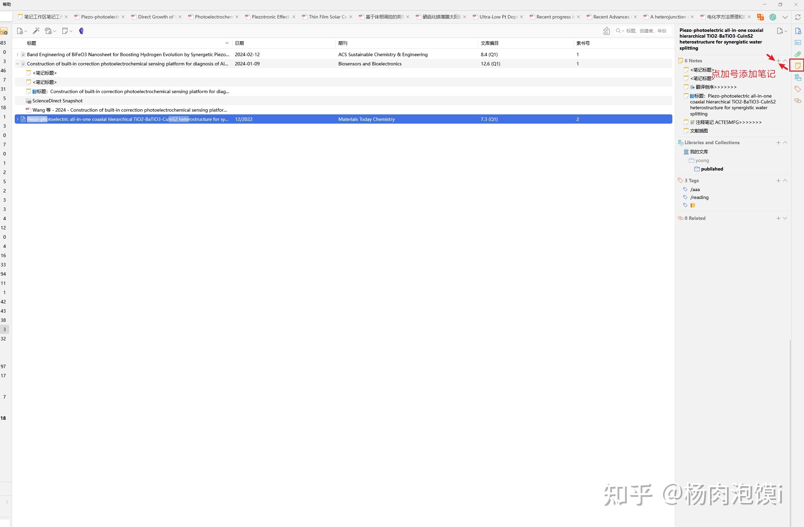The height and width of the screenshot is (527, 804).
Task: Click the orange translate plugin icon
Action: coord(760,17)
